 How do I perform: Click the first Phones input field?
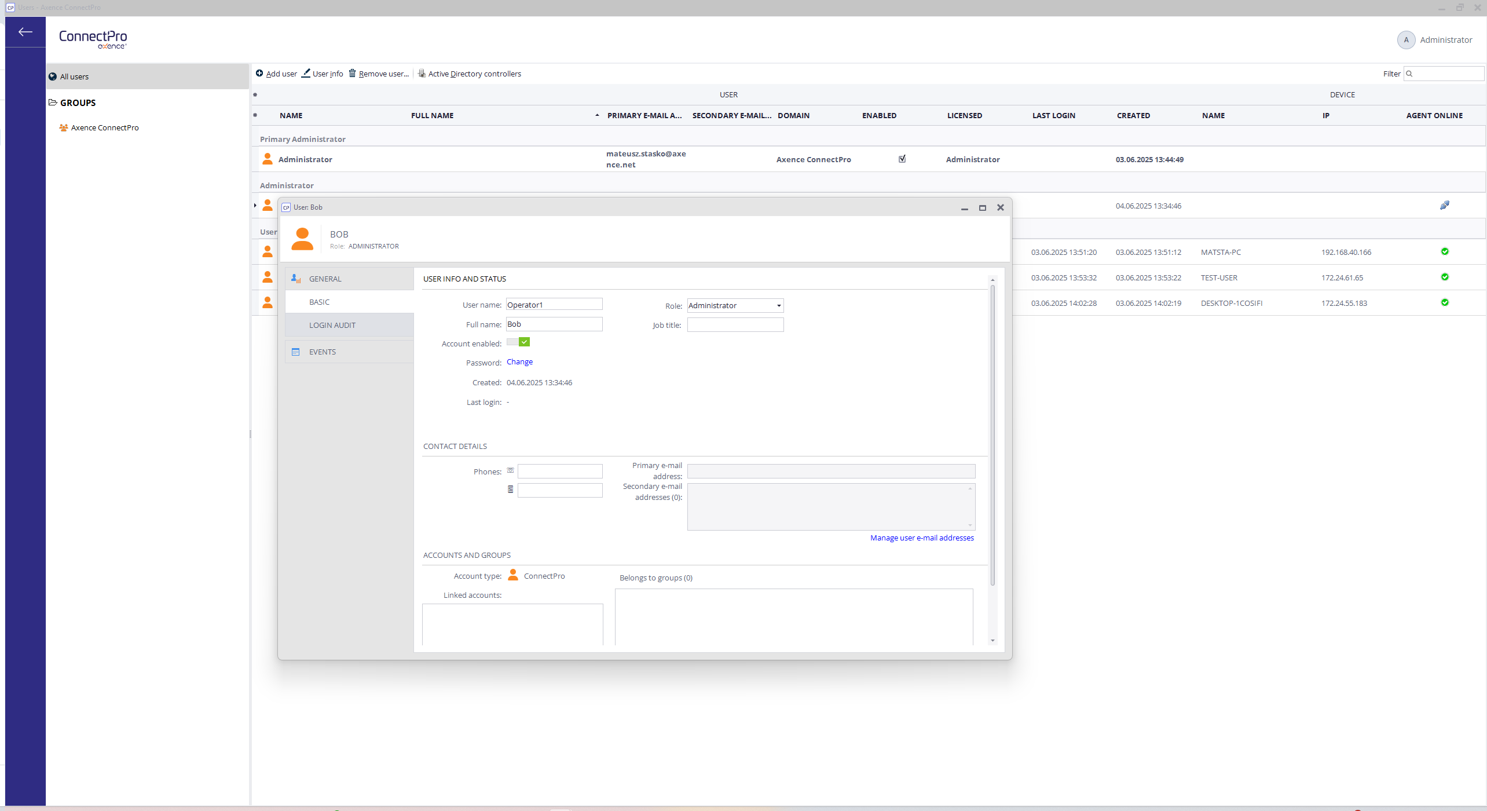point(560,471)
